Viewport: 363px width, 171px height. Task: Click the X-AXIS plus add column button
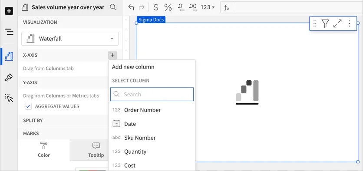[112, 55]
